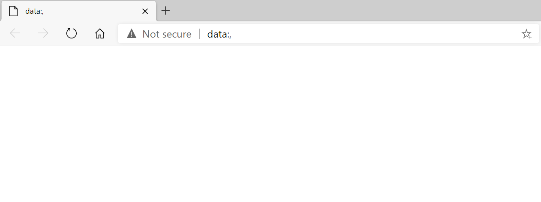Go forward using the forward arrow

coord(43,34)
